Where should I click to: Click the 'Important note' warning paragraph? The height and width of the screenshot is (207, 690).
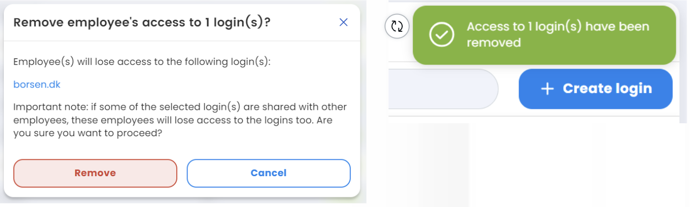pos(180,120)
